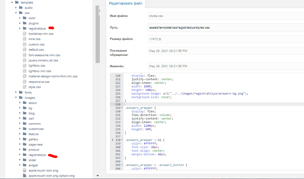Expand the plugins folder arrow
304x179 pixels.
point(20,23)
